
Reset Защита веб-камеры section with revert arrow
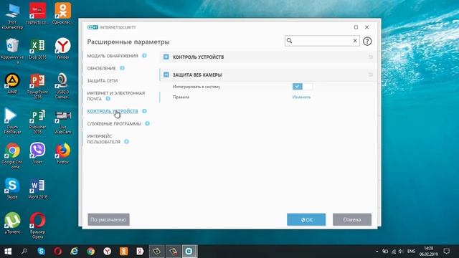coord(371,75)
